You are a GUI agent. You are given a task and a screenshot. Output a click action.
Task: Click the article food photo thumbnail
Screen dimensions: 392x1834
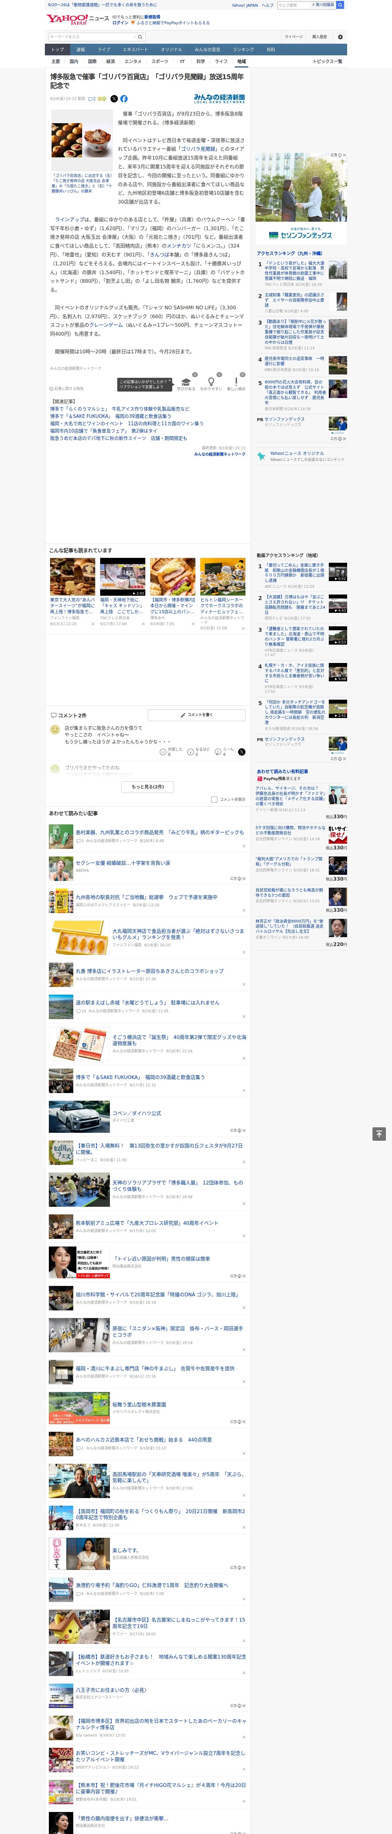(82, 140)
